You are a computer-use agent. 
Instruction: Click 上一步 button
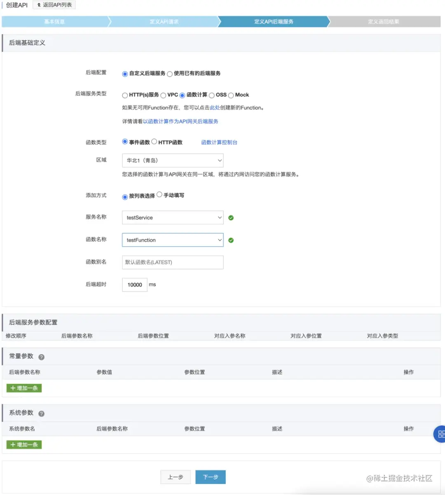[x=176, y=477]
